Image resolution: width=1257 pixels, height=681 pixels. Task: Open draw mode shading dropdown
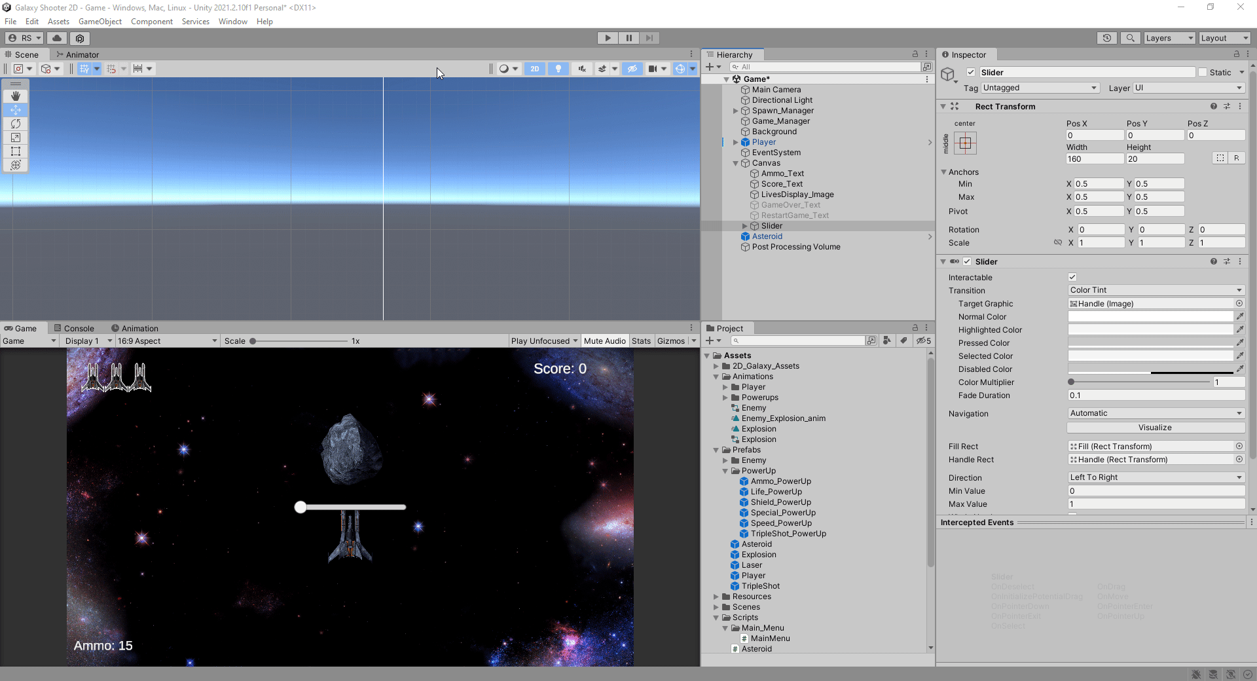coord(509,69)
